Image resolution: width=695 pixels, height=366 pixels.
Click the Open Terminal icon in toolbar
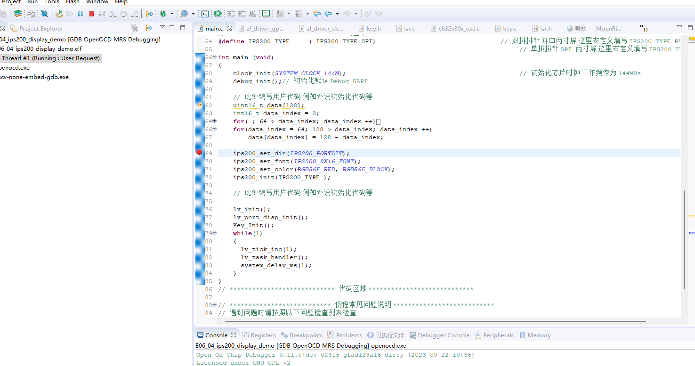coord(205,14)
